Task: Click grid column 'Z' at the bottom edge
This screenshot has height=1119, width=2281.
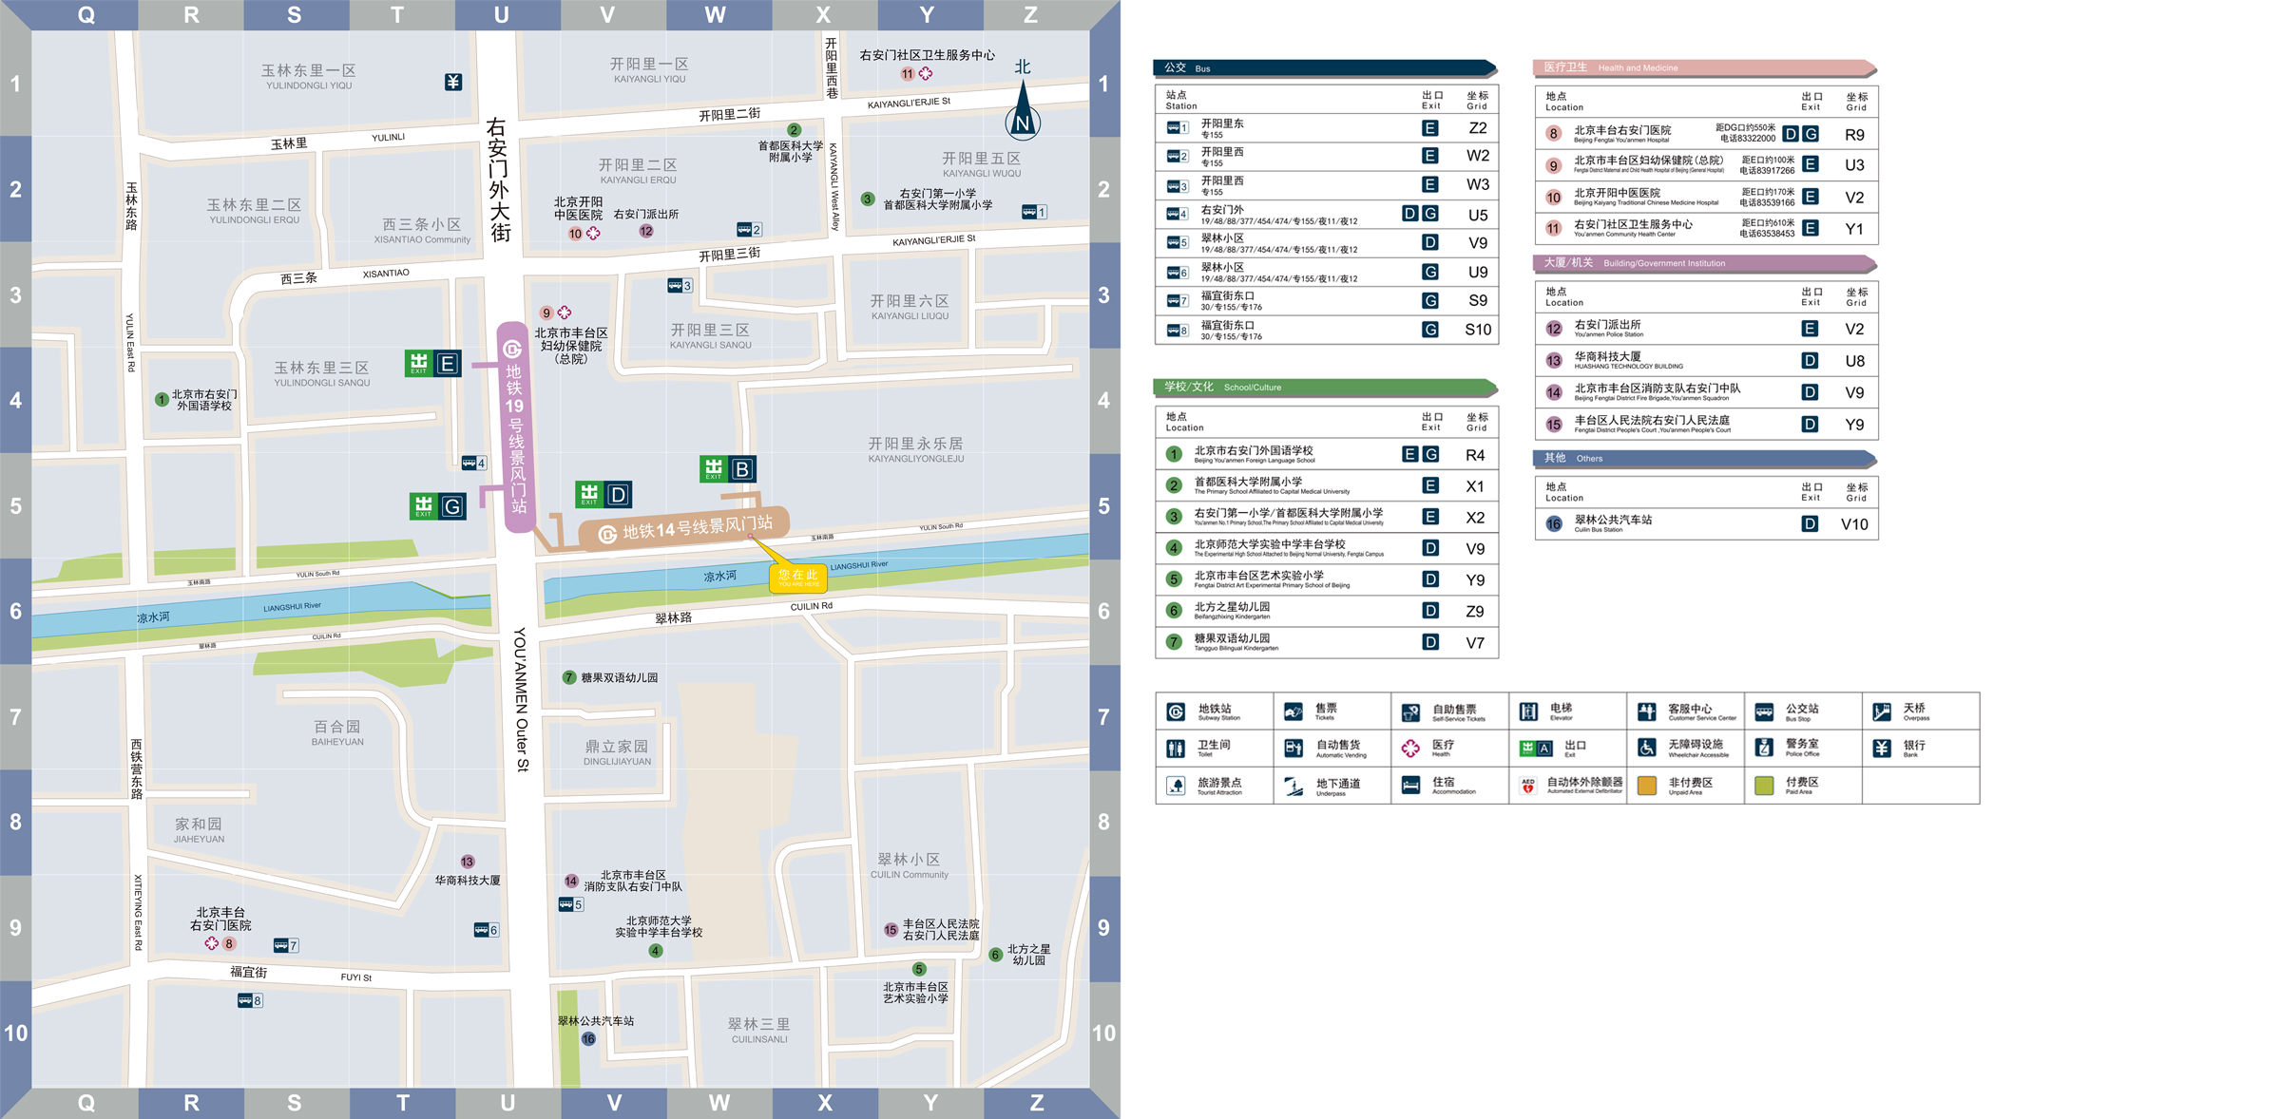Action: (x=1036, y=1103)
